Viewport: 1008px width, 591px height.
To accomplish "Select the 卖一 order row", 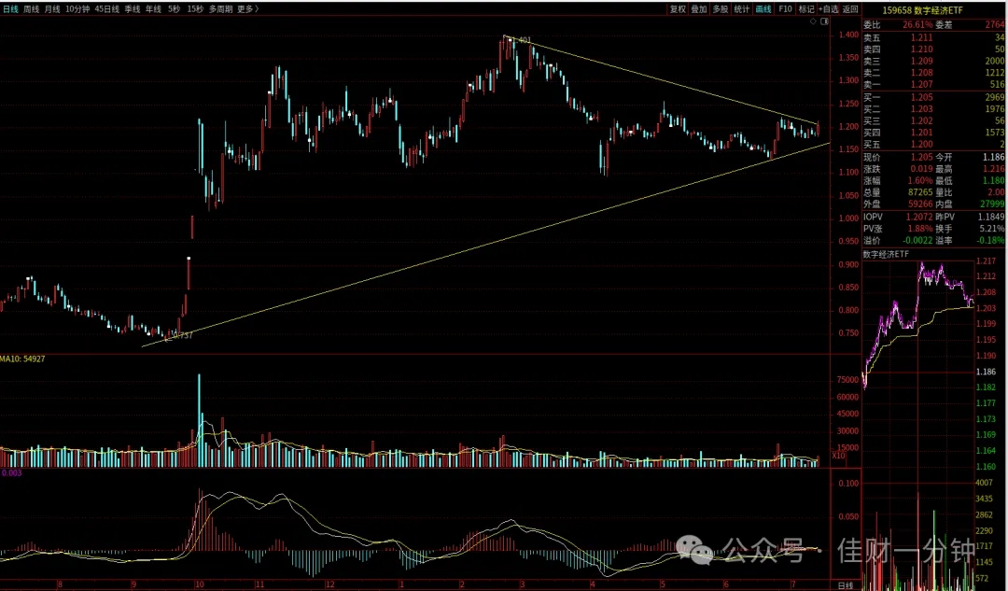I will click(934, 84).
